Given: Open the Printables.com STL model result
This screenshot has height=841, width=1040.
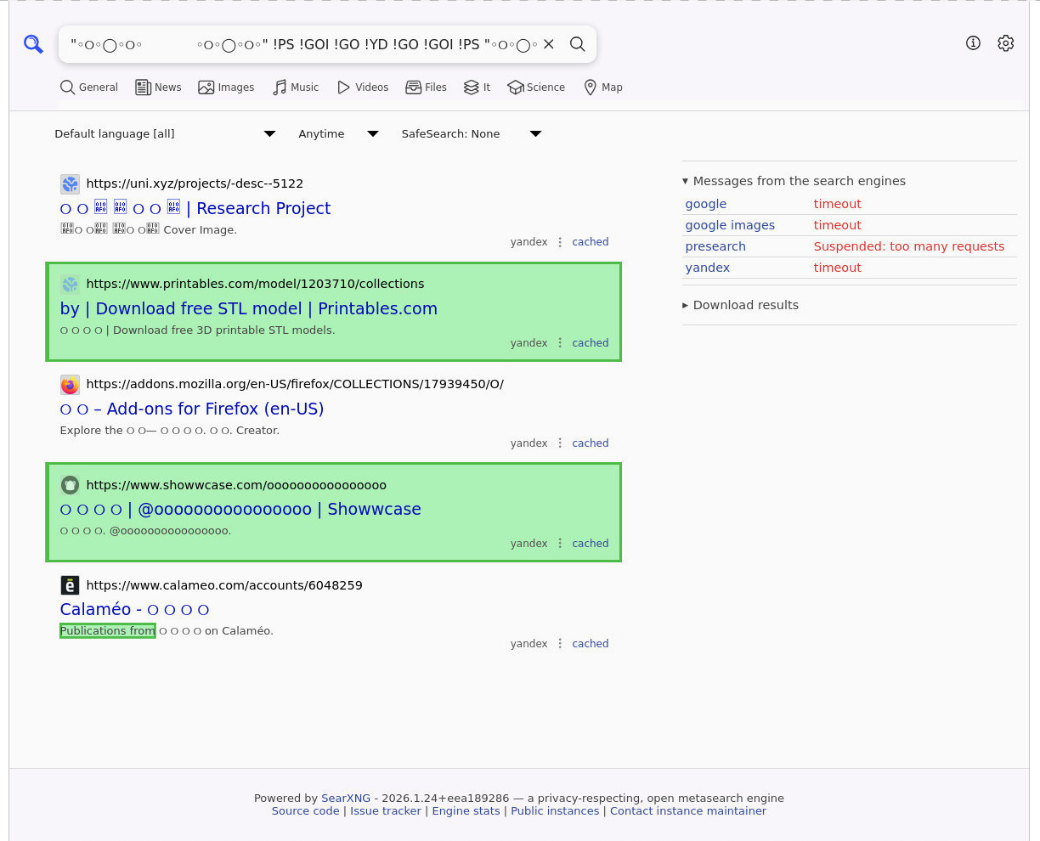Looking at the screenshot, I should coord(248,309).
